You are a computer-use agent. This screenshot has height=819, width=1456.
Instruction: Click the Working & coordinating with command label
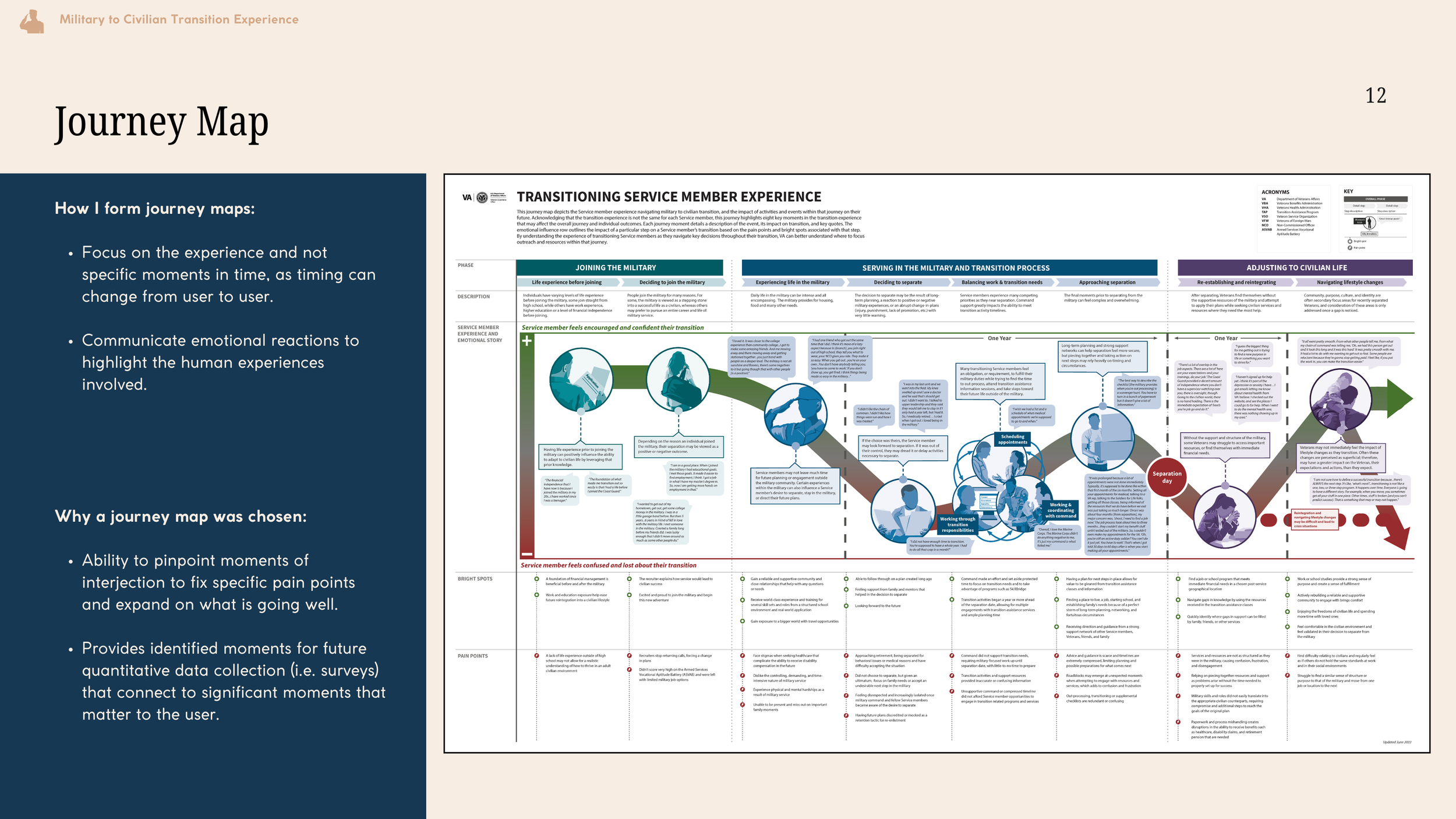tap(1060, 510)
